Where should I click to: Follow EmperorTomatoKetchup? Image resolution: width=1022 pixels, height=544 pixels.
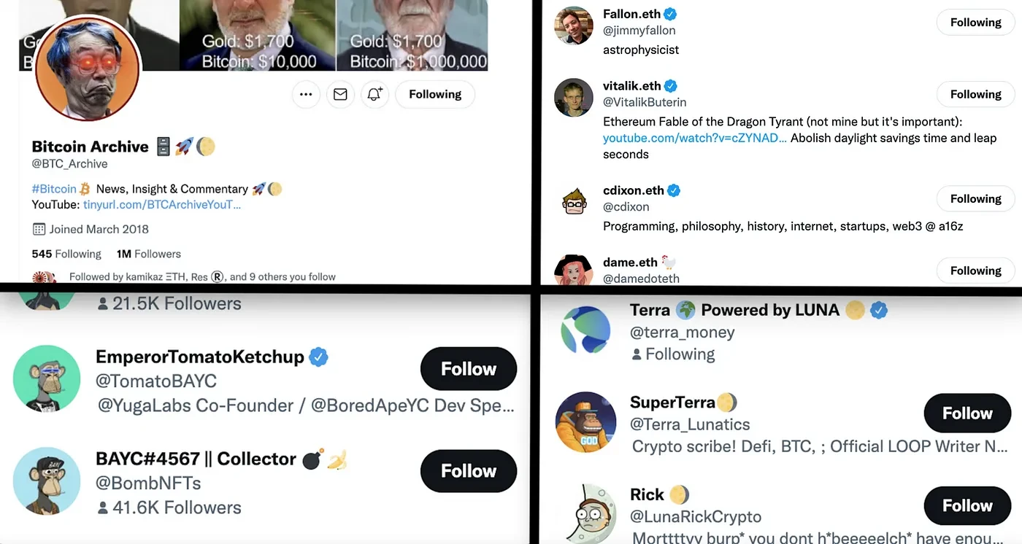[468, 369]
